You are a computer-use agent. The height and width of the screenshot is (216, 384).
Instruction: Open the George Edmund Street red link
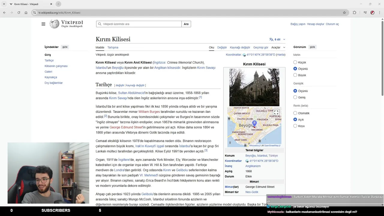126,127
